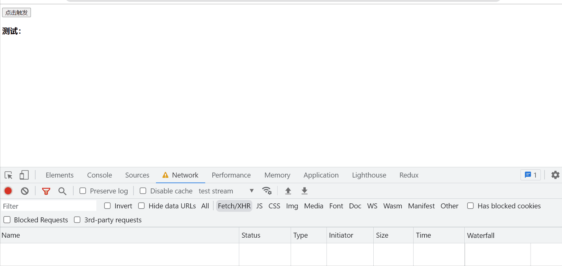This screenshot has height=266, width=562.
Task: Click the Network tab warning triangle
Action: (x=165, y=175)
